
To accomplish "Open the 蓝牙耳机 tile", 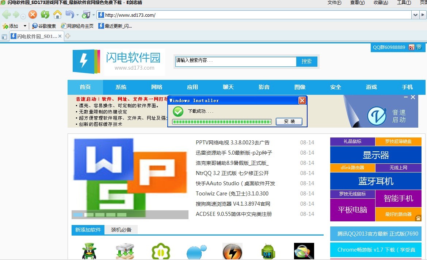I will 376,181.
